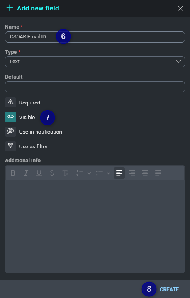Toggle Underline formatting in editor toolbar
Image resolution: width=190 pixels, height=298 pixels.
(39, 173)
